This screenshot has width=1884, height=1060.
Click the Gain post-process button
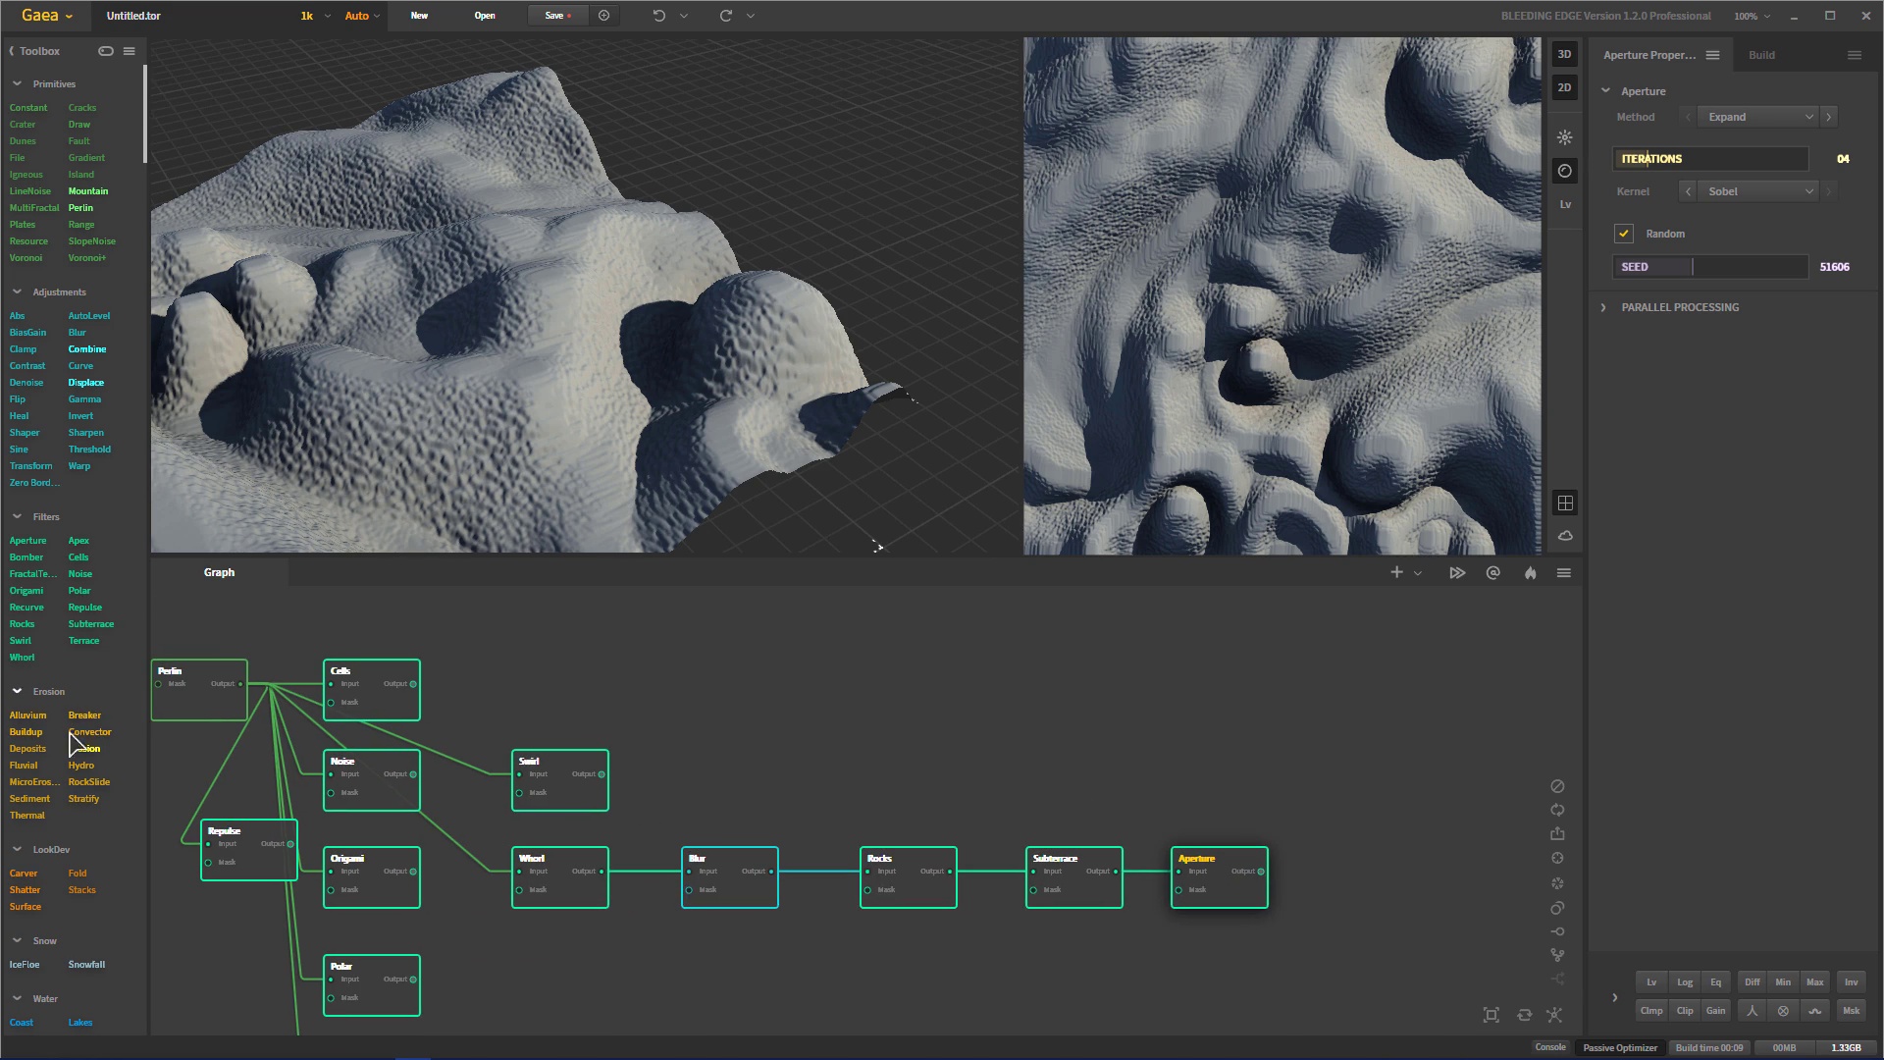point(1716,1011)
